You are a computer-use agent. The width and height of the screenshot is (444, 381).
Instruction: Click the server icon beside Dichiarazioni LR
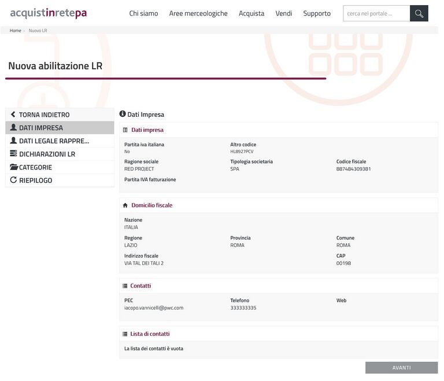13,154
